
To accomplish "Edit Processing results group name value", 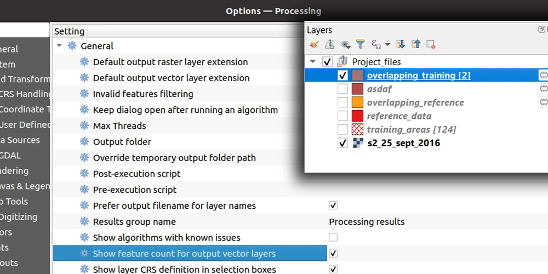I will click(x=367, y=221).
